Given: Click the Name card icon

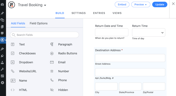Looking at the screenshot, I should click(13, 81).
